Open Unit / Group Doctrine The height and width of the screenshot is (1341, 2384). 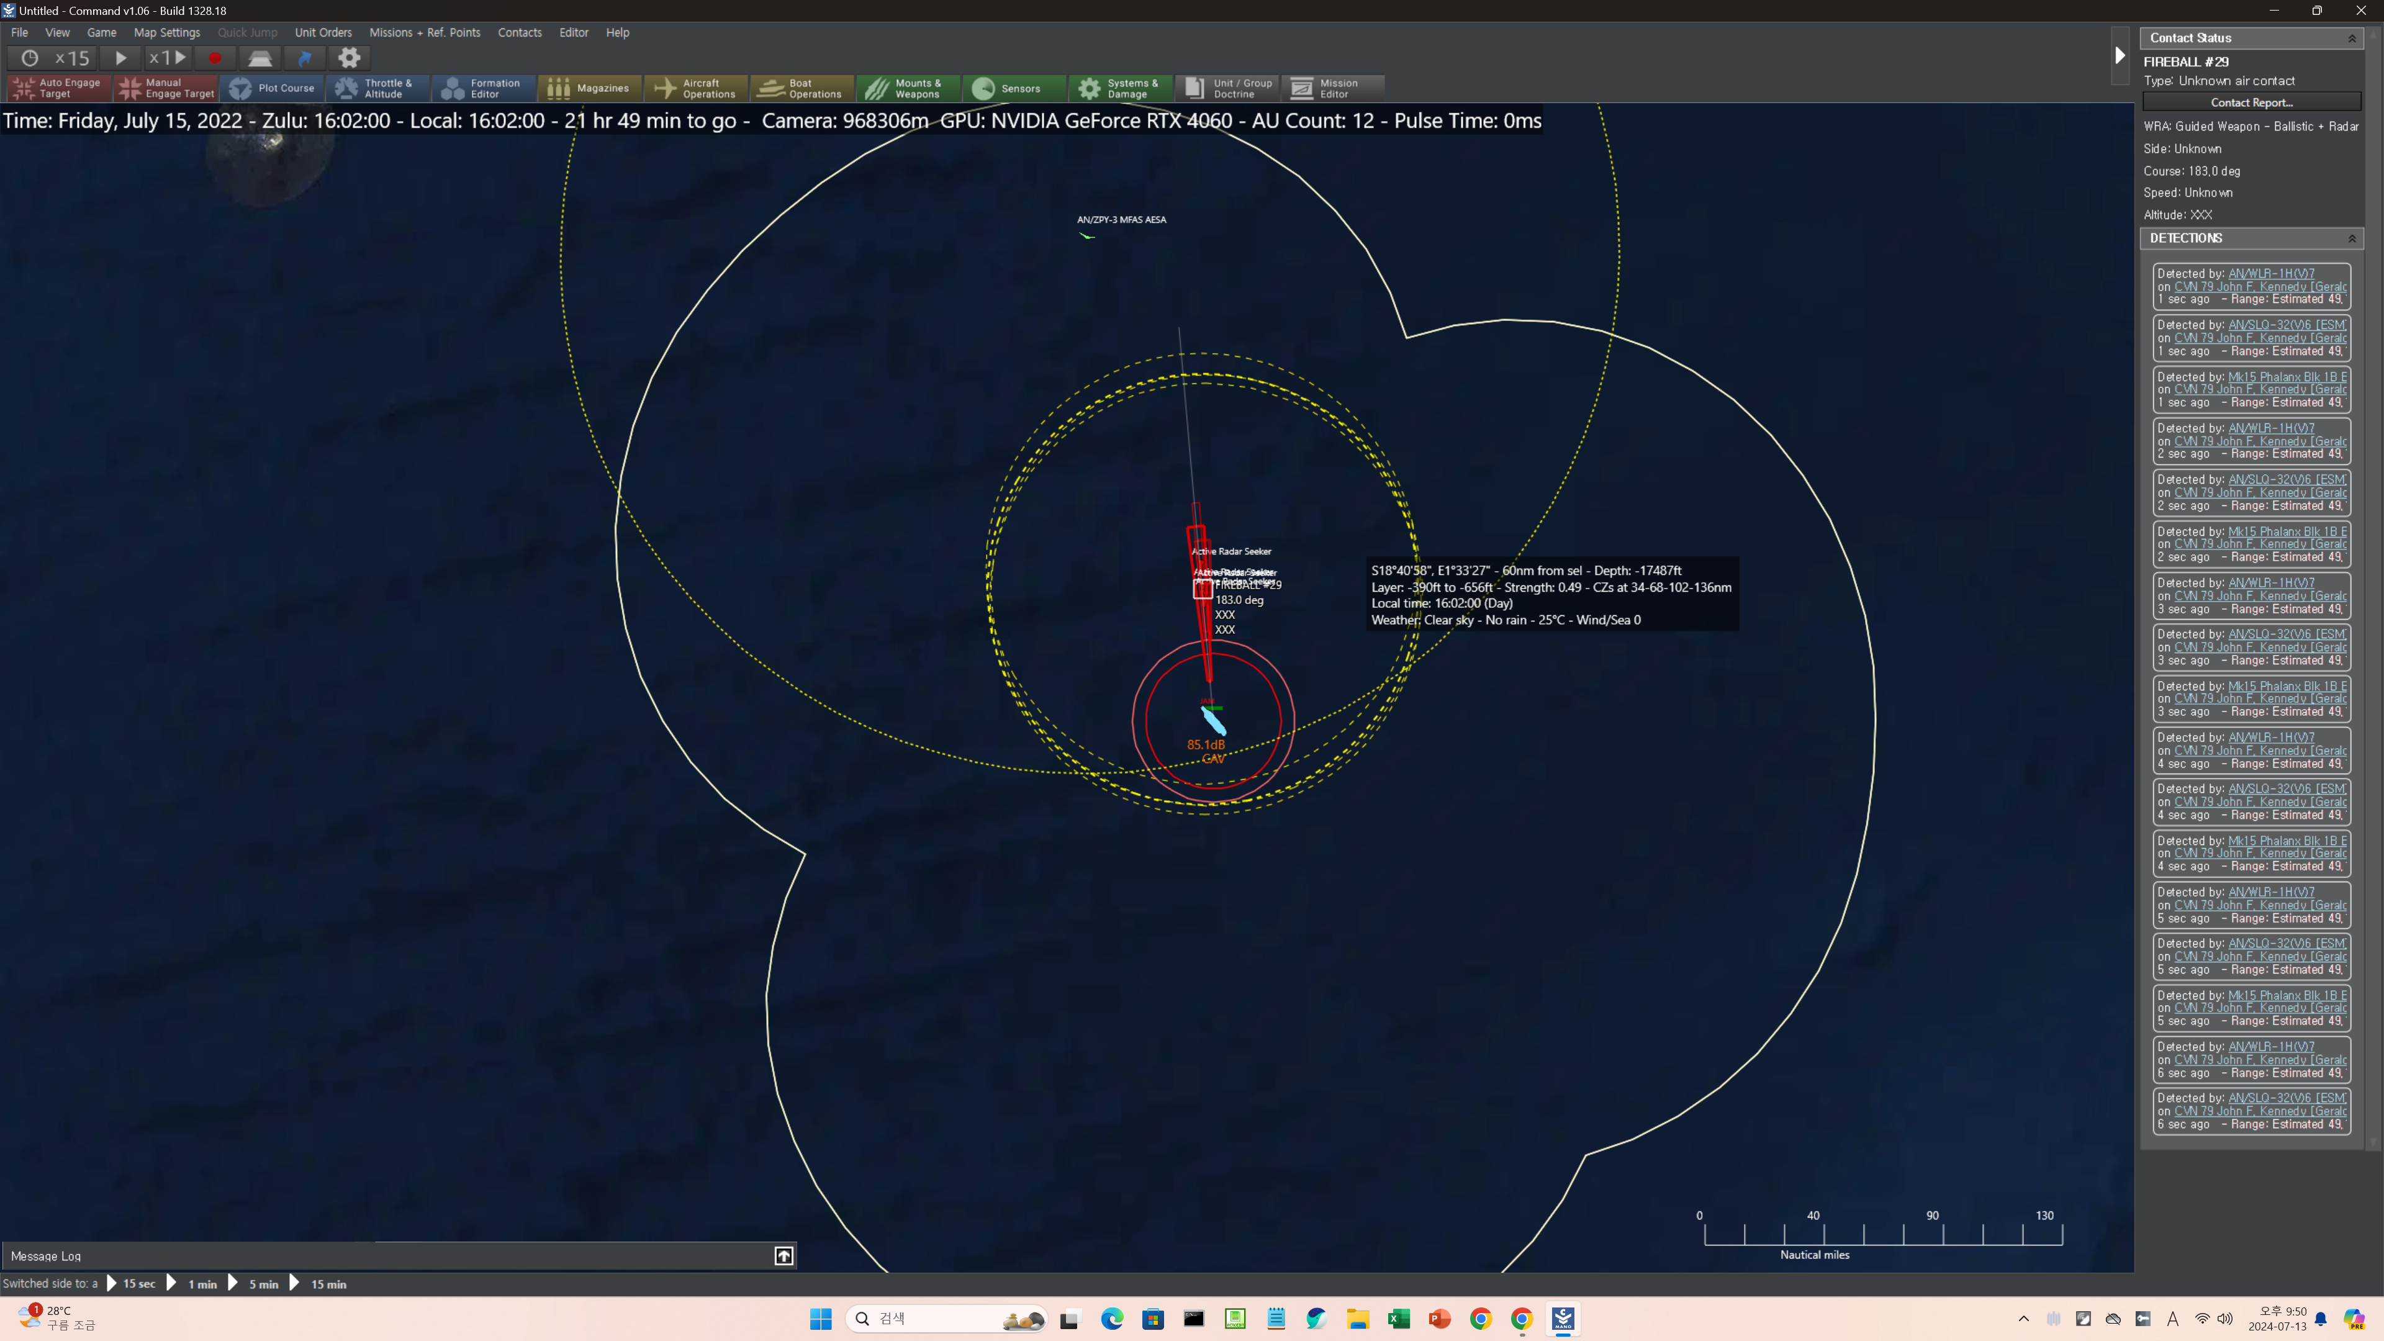pyautogui.click(x=1227, y=88)
